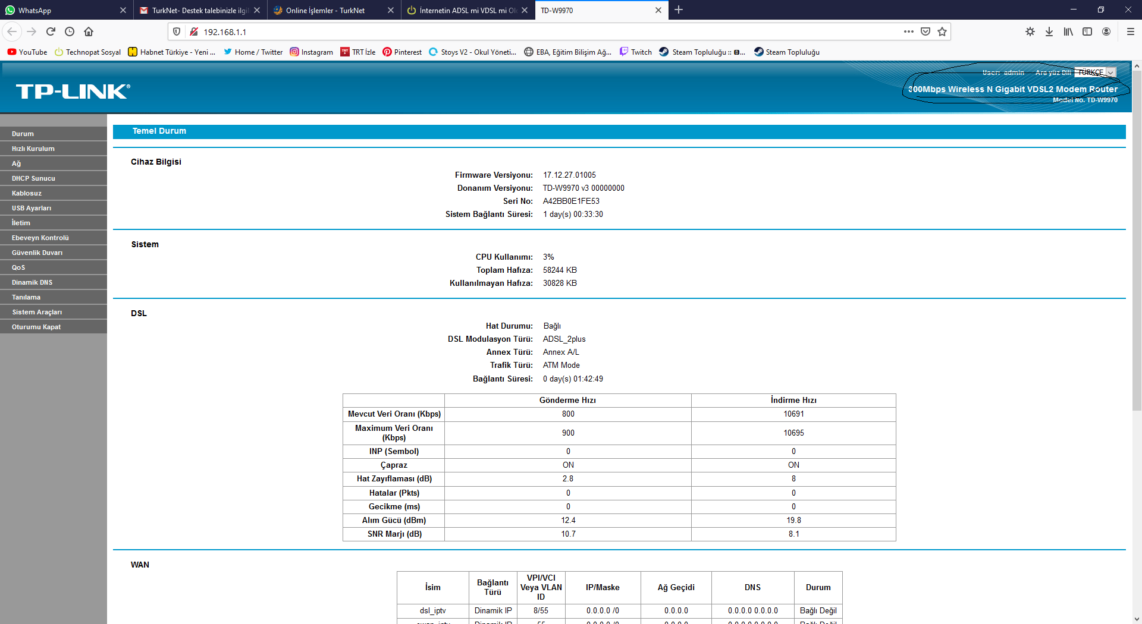Screen dimensions: 1142x624
Task: Reload the router page
Action: point(51,31)
